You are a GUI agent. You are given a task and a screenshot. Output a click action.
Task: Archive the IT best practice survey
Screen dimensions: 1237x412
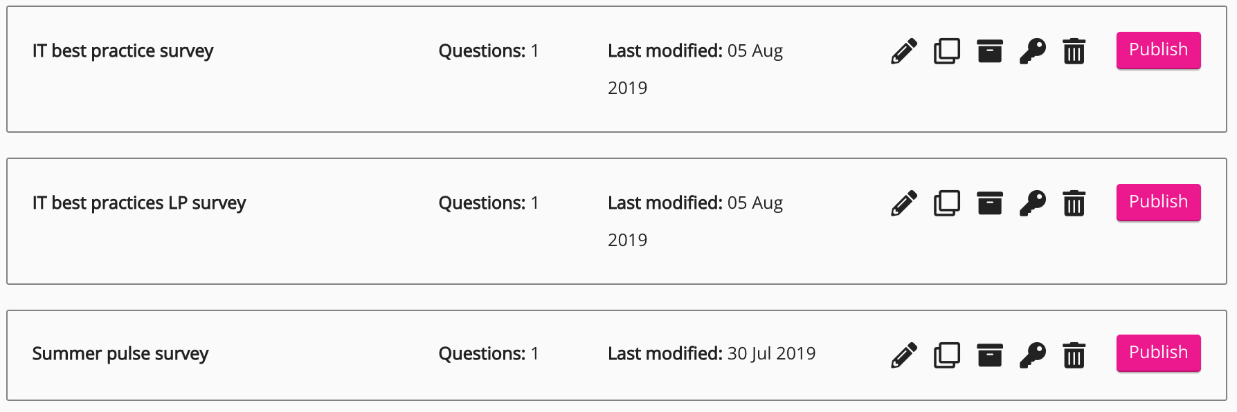(x=990, y=51)
